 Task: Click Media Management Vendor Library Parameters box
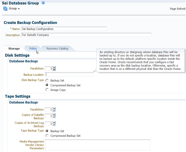pyautogui.click(x=98, y=145)
